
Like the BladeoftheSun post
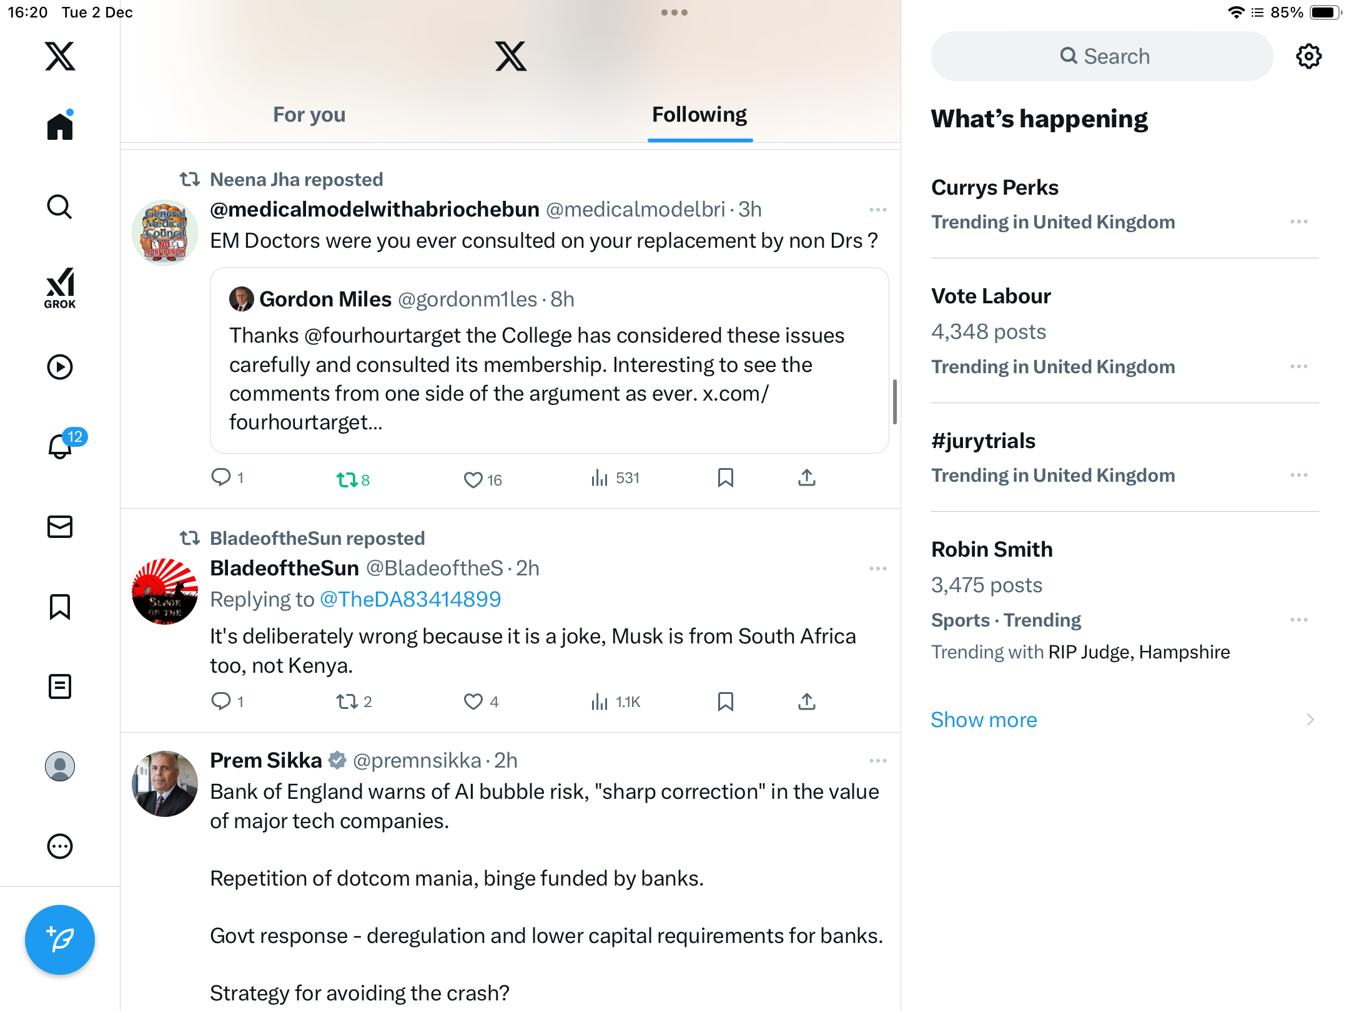[x=473, y=702]
